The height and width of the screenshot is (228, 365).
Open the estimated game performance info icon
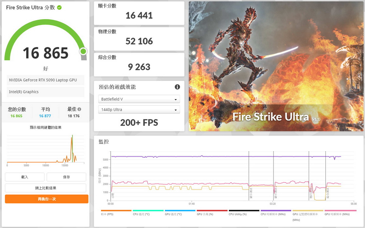(177, 87)
